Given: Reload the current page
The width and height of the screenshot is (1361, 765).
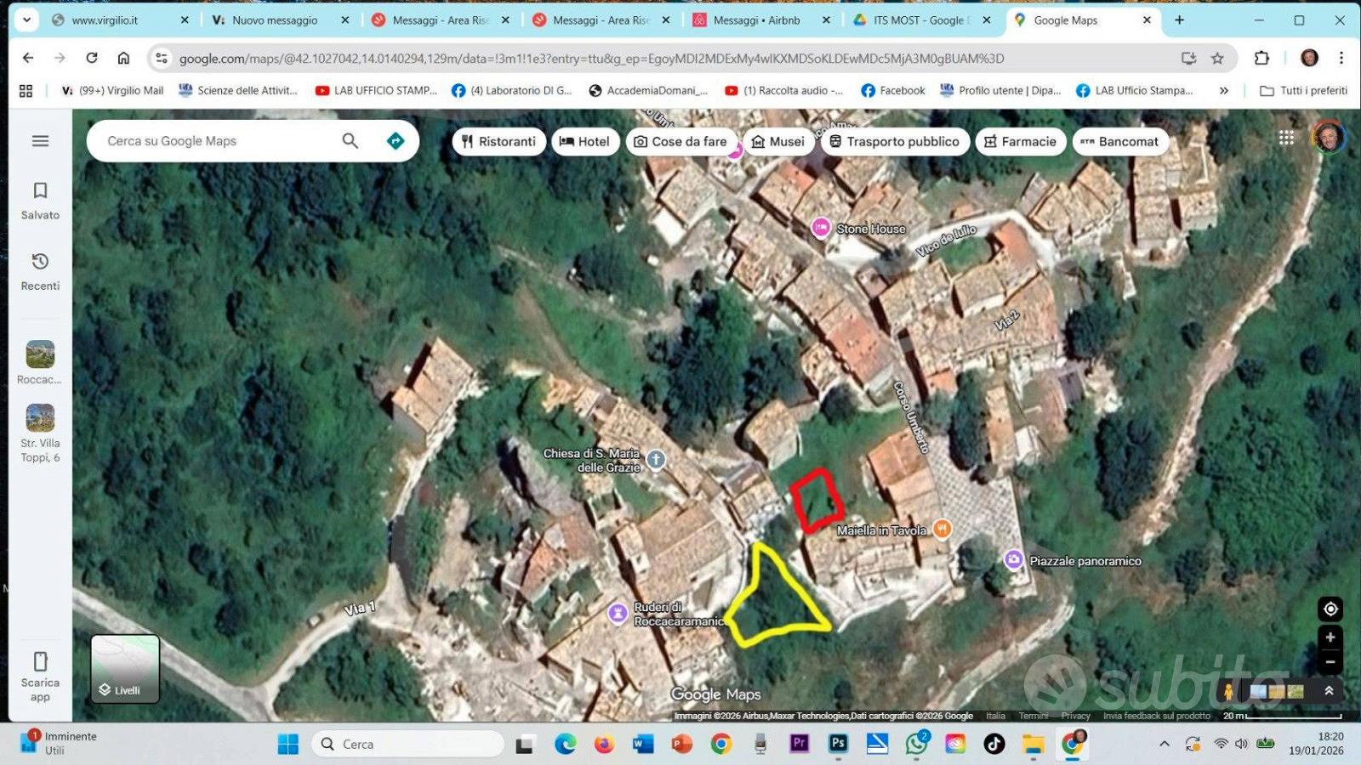Looking at the screenshot, I should click(x=92, y=58).
